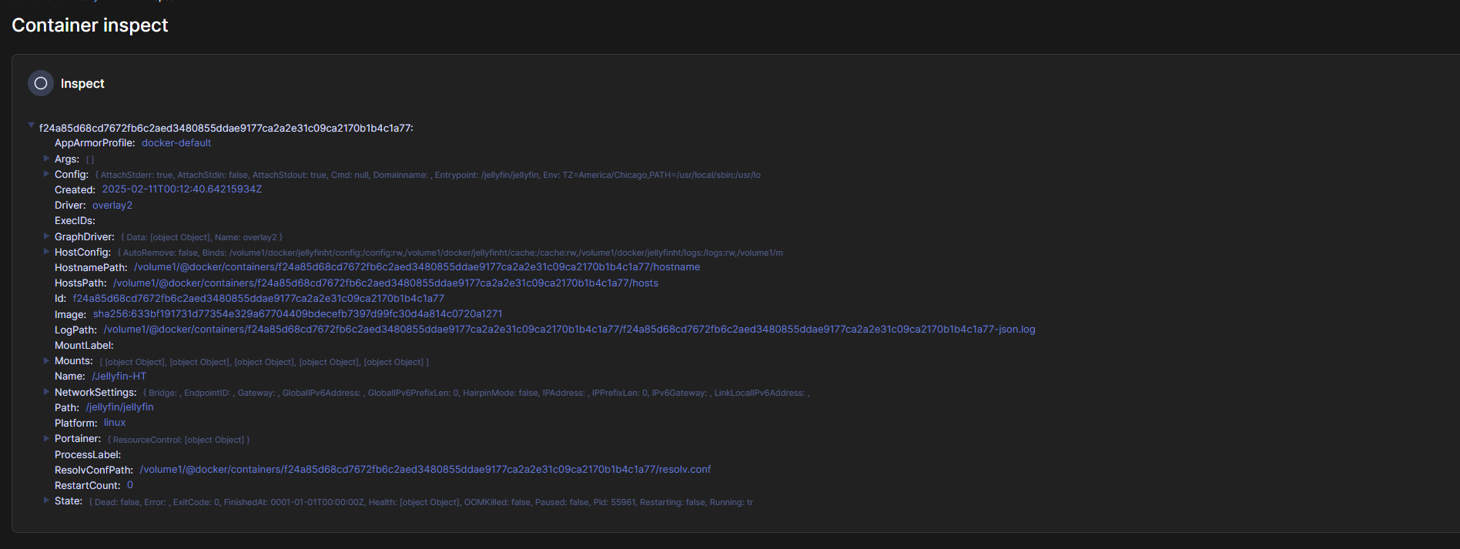Click the docker-default AppArmorProfile value

pyautogui.click(x=176, y=143)
